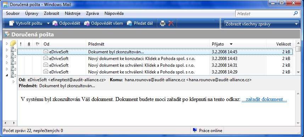Click the Odpovědět všem reply-all icon

click(87, 23)
